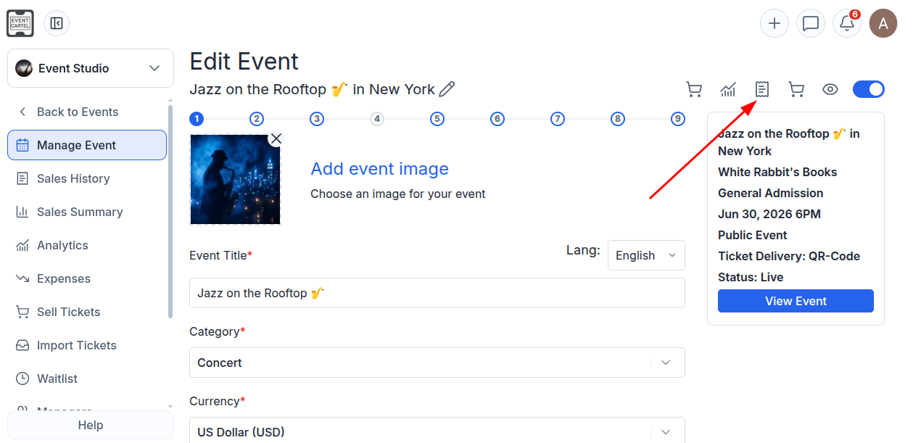913x443 pixels.
Task: Click the pencil icon beside event name
Action: coord(447,89)
